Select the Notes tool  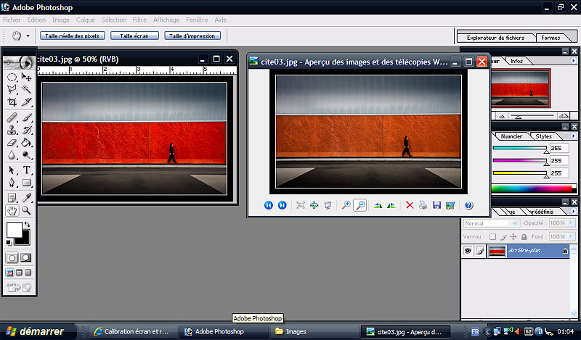12,198
